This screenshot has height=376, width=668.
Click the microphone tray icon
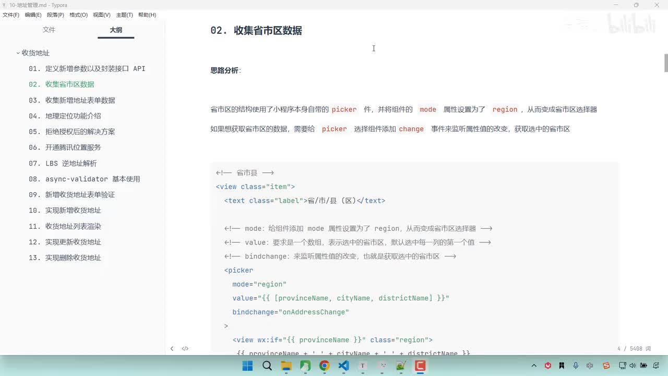pos(576,366)
